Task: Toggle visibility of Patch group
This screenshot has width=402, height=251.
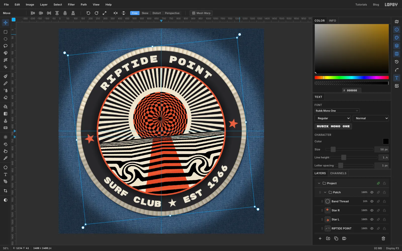Action: coord(372,192)
